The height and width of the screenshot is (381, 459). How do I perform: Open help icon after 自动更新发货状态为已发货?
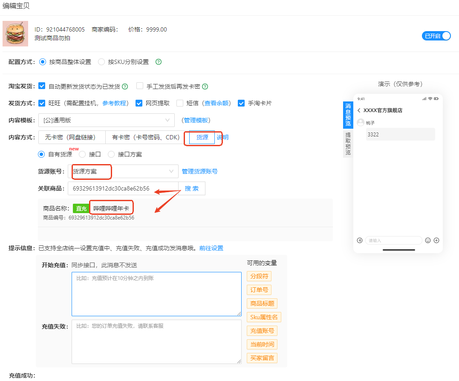(125, 87)
